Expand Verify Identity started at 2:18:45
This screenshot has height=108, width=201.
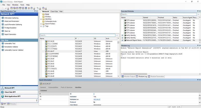pos(122,35)
